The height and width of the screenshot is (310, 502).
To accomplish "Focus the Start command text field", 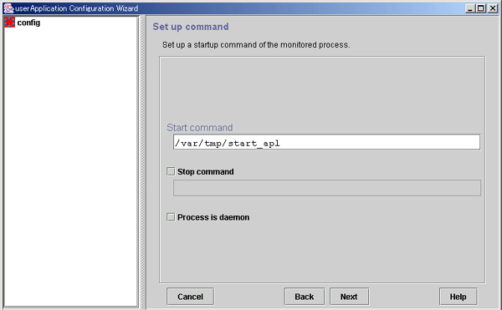I will click(x=326, y=142).
